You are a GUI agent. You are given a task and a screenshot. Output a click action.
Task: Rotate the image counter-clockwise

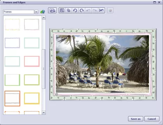(75, 10)
